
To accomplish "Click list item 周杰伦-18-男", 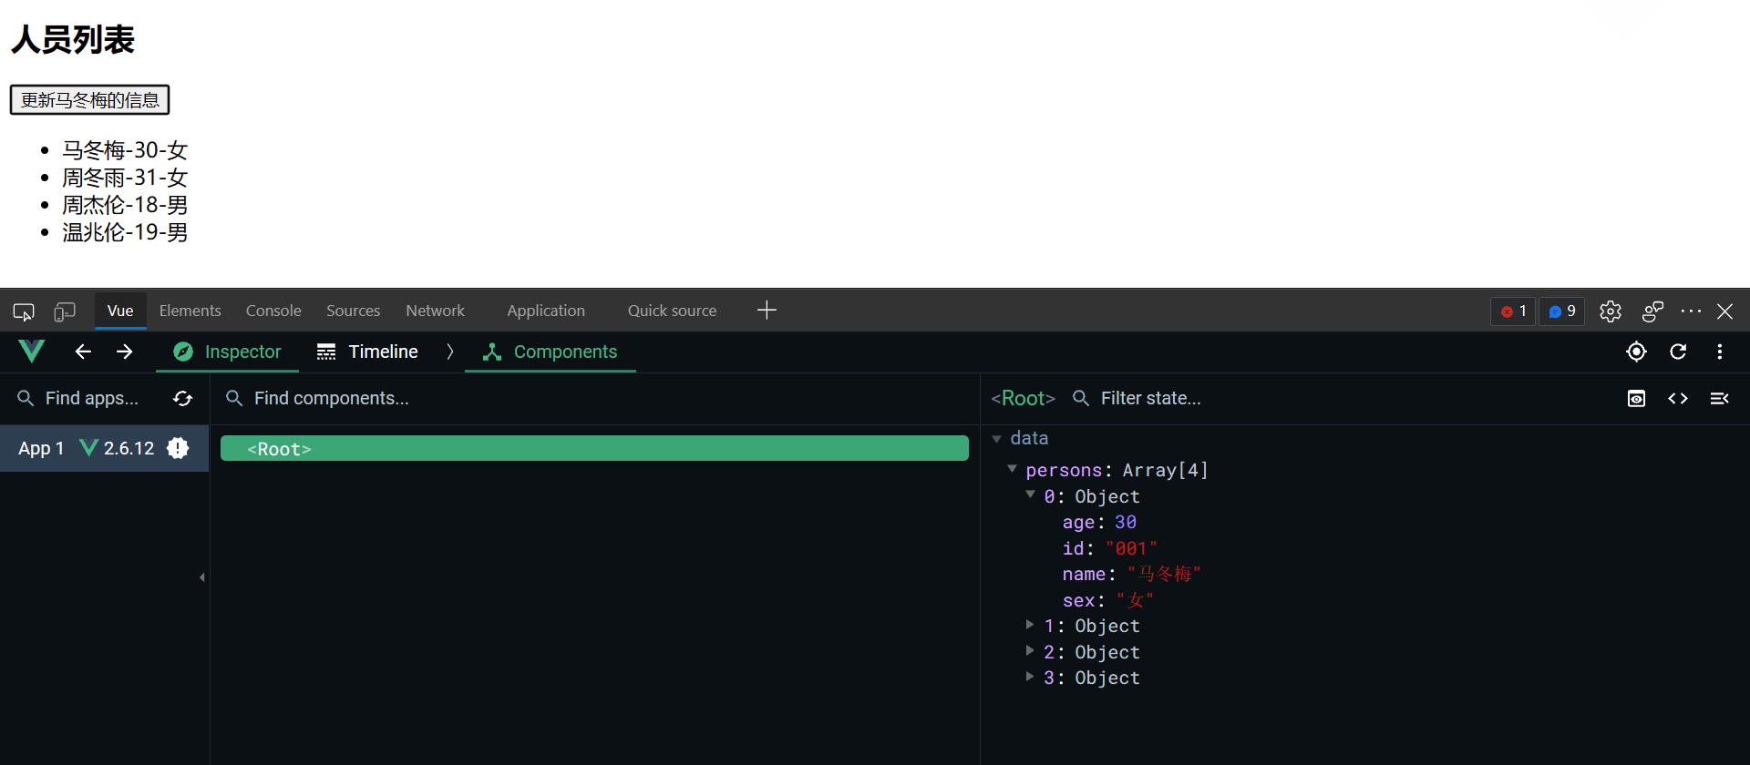I will tap(125, 205).
